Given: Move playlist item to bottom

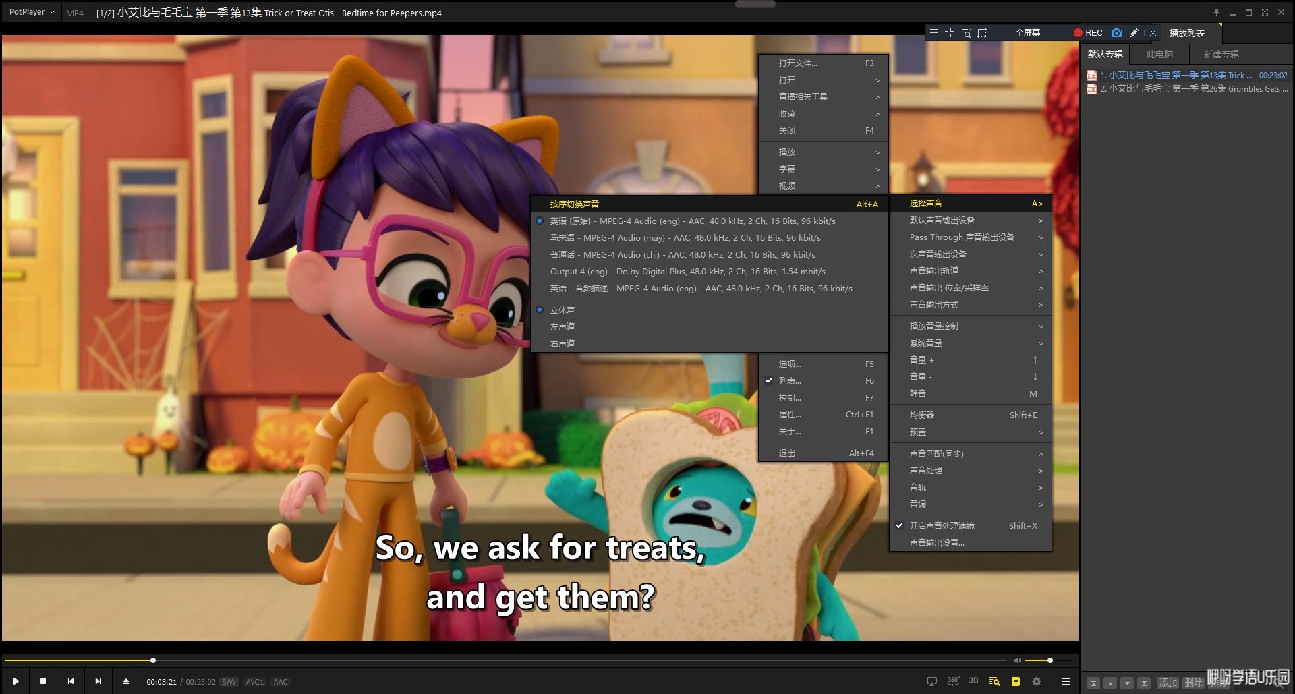Looking at the screenshot, I should point(1144,683).
